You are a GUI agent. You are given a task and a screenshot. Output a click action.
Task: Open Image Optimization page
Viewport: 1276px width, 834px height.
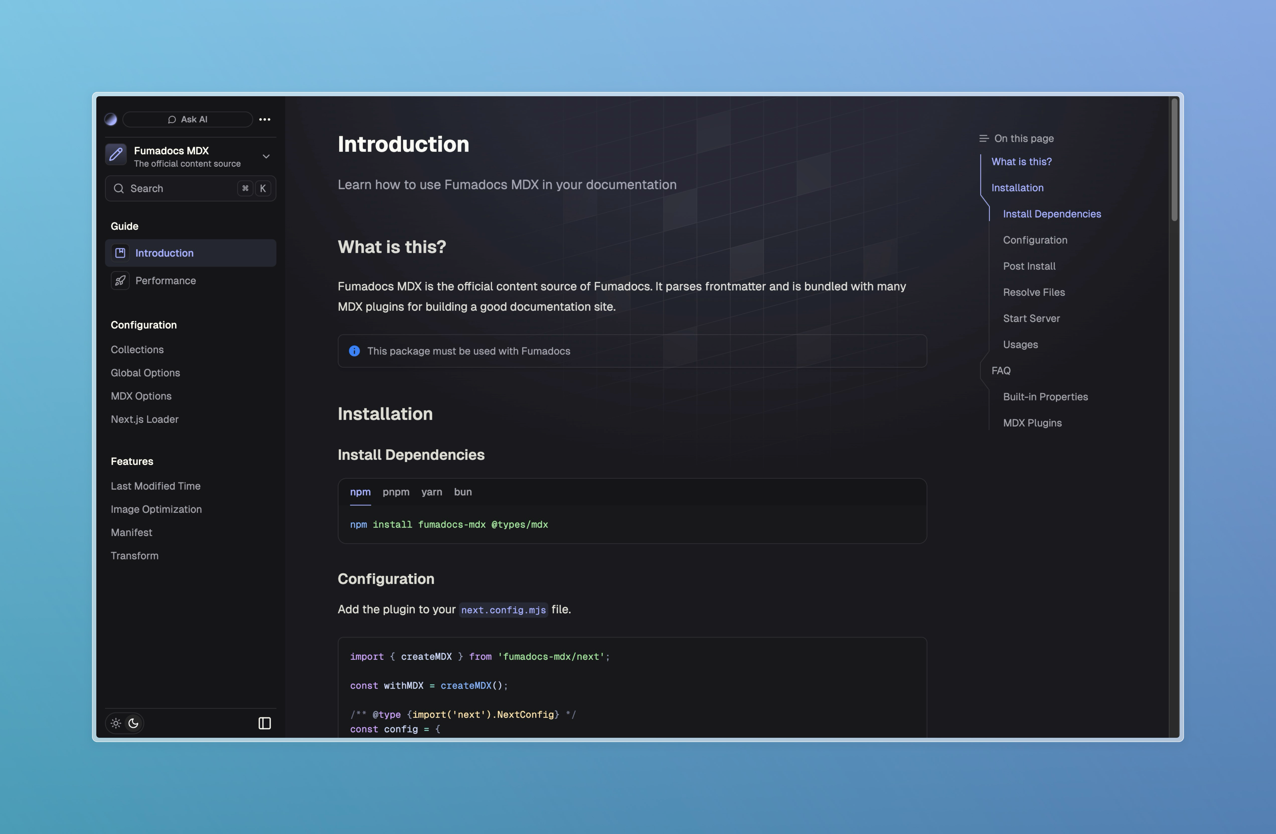(x=156, y=509)
